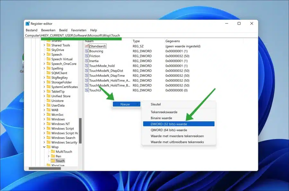Click the SQMClient folder icon
The image size is (289, 191).
click(x=49, y=73)
